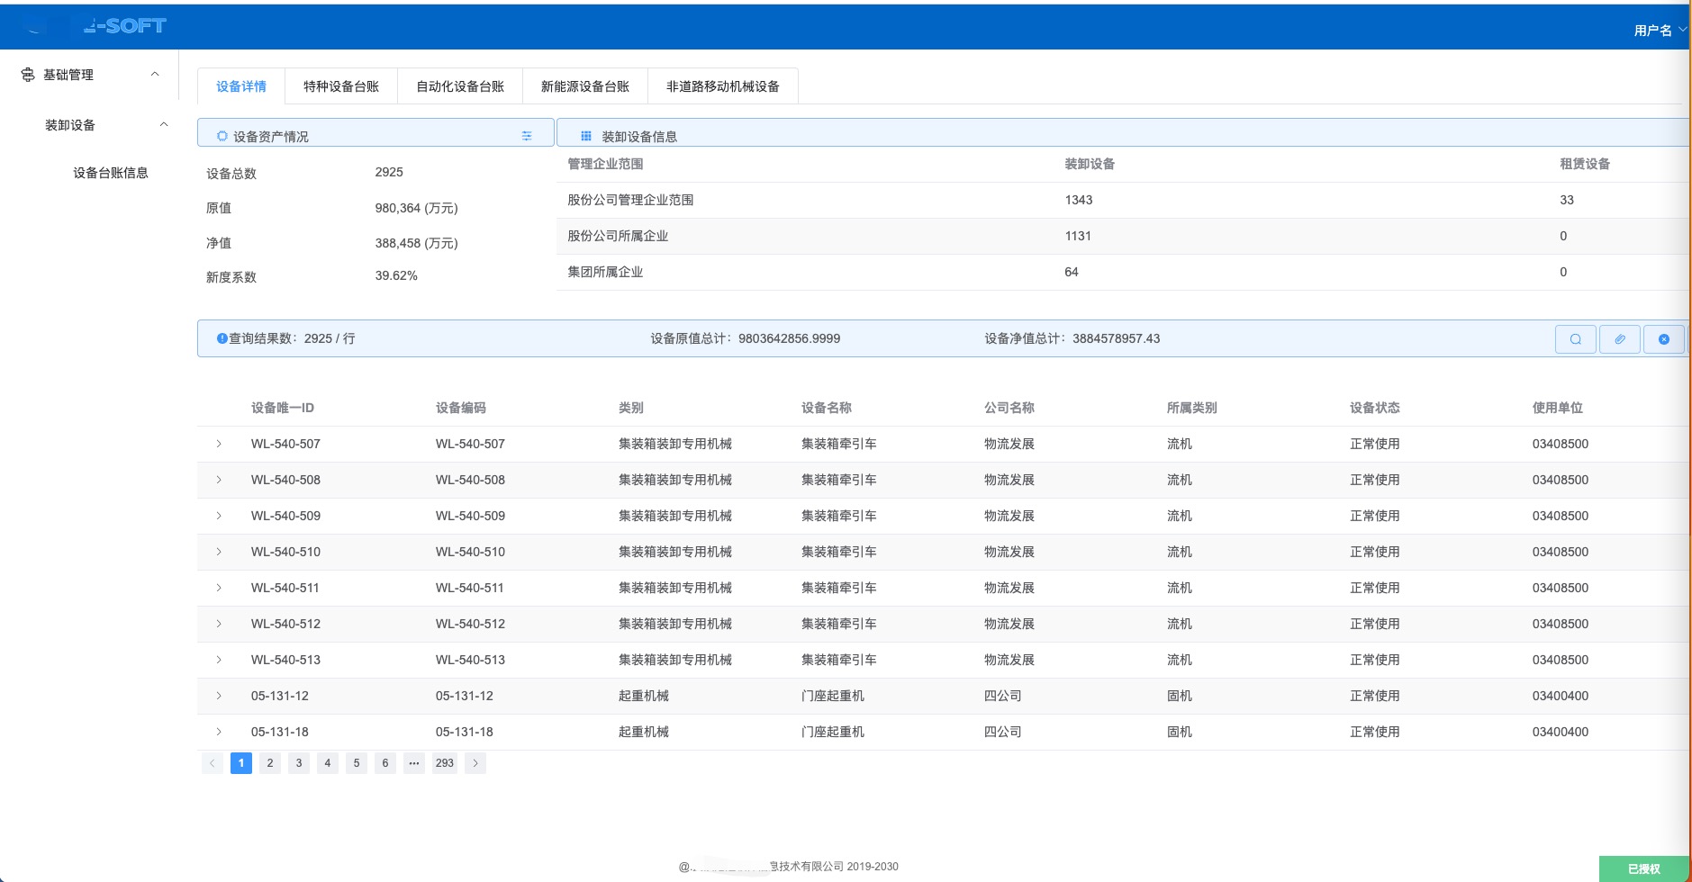This screenshot has height=882, width=1692.
Task: Expand row WL-540-510
Action: (219, 552)
